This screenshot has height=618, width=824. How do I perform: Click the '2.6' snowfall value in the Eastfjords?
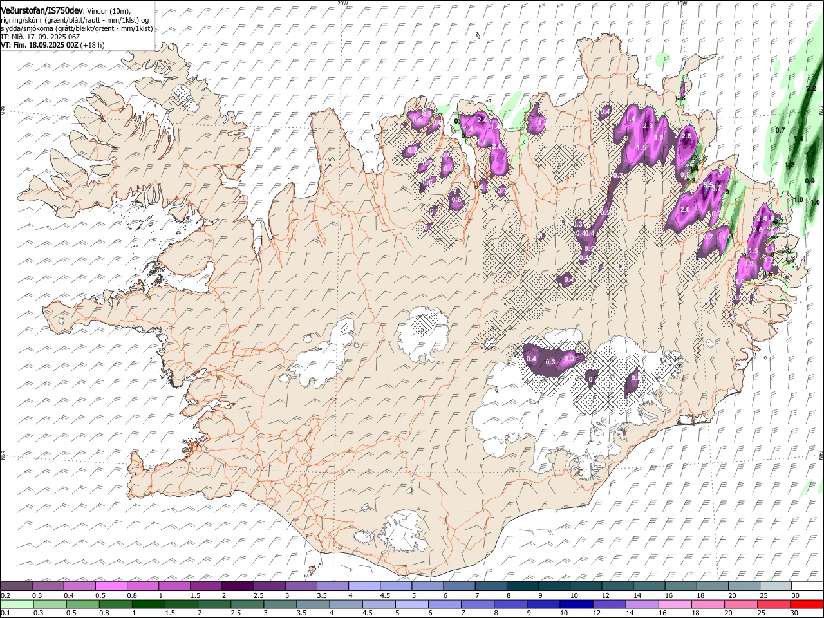[758, 230]
